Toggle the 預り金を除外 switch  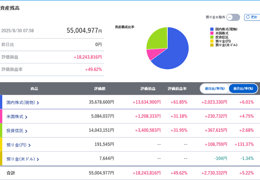pos(233,17)
